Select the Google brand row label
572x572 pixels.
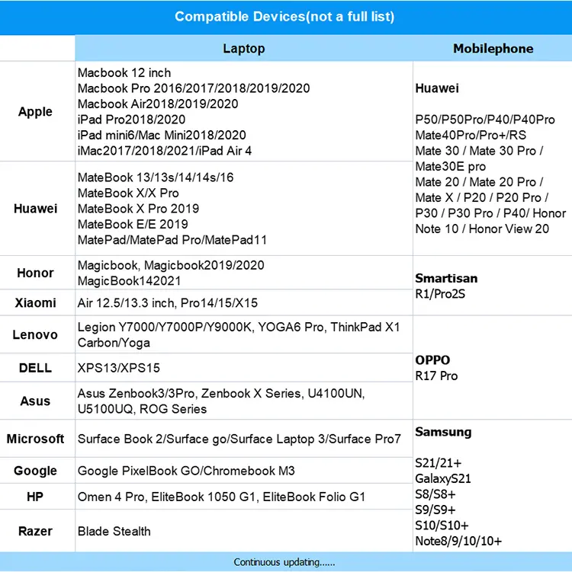tap(35, 471)
